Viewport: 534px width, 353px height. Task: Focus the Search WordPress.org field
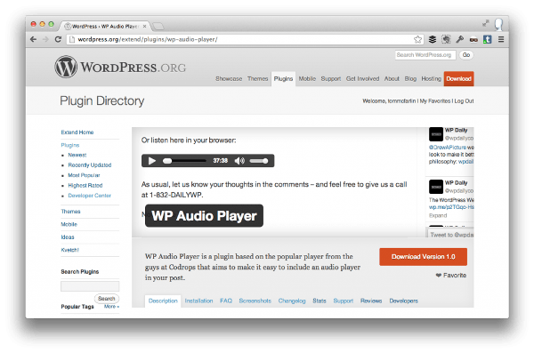(x=425, y=55)
